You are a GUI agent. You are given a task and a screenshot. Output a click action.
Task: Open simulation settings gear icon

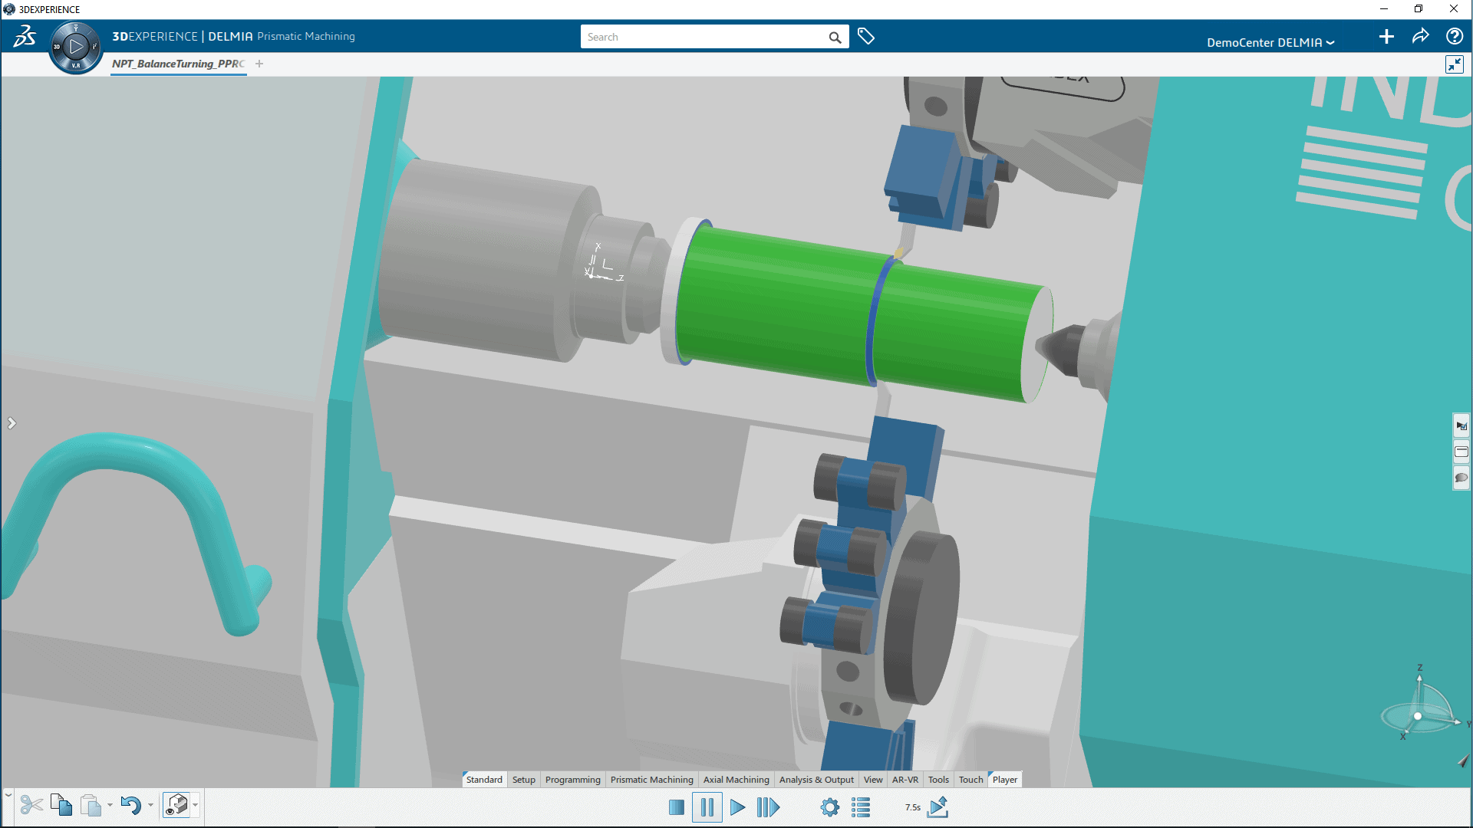click(x=829, y=807)
